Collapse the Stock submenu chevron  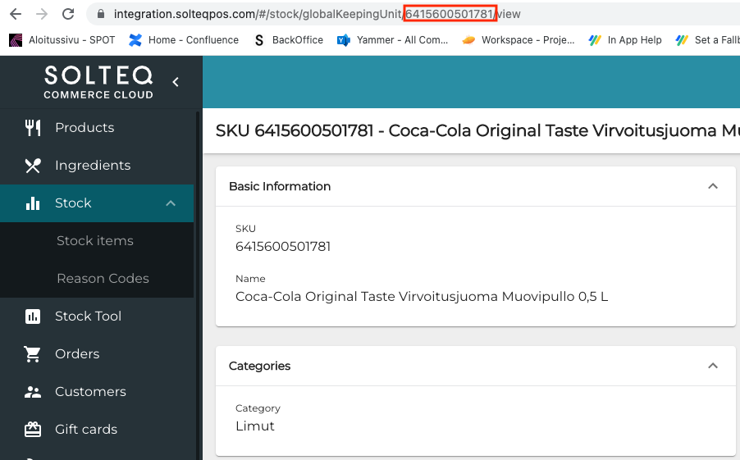(171, 203)
